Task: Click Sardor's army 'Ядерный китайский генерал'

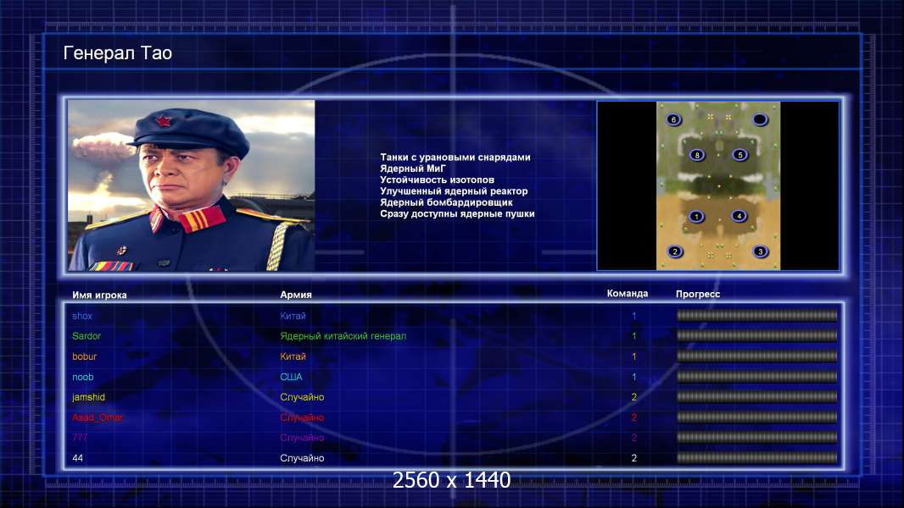Action: (343, 336)
